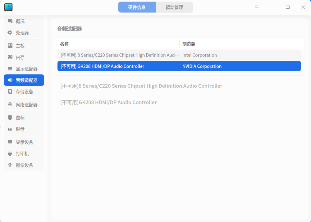Open the 存储设备 storage disk icon
The height and width of the screenshot is (222, 311).
10,91
